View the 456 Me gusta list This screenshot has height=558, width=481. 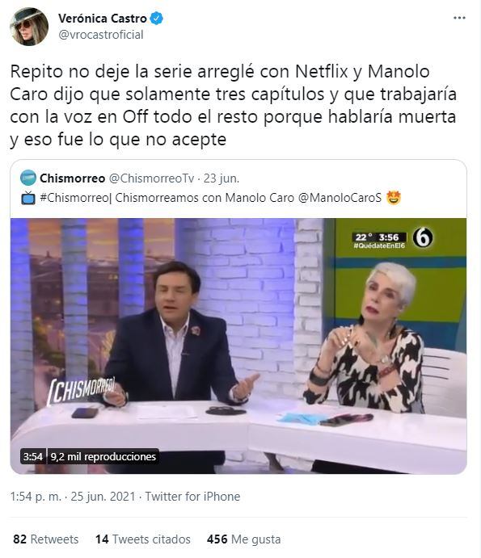(x=243, y=539)
